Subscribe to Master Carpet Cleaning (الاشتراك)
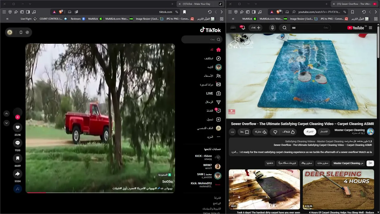The width and height of the screenshot is (380, 214). click(x=310, y=132)
